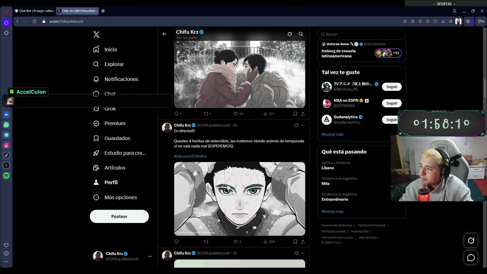Click the back arrow on profile header
487x274 pixels.
pos(164,34)
